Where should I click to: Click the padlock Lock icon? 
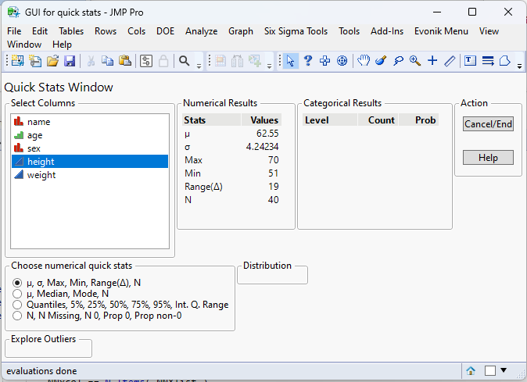pos(163,61)
